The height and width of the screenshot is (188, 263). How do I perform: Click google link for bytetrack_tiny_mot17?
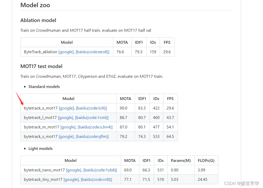point(71,180)
